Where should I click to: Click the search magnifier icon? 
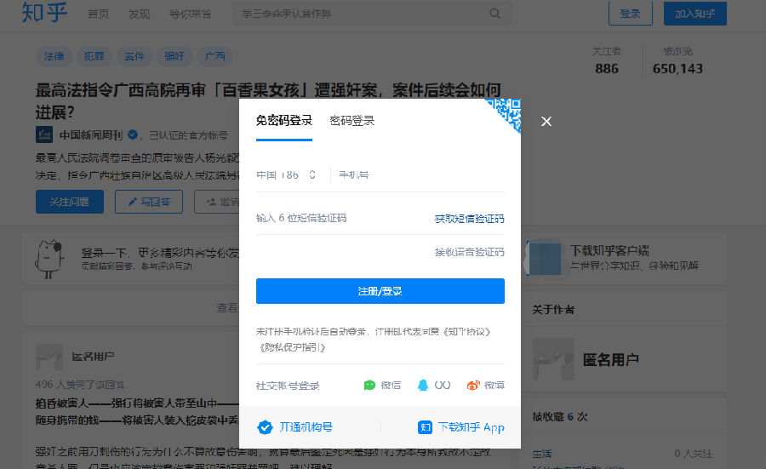tap(495, 14)
